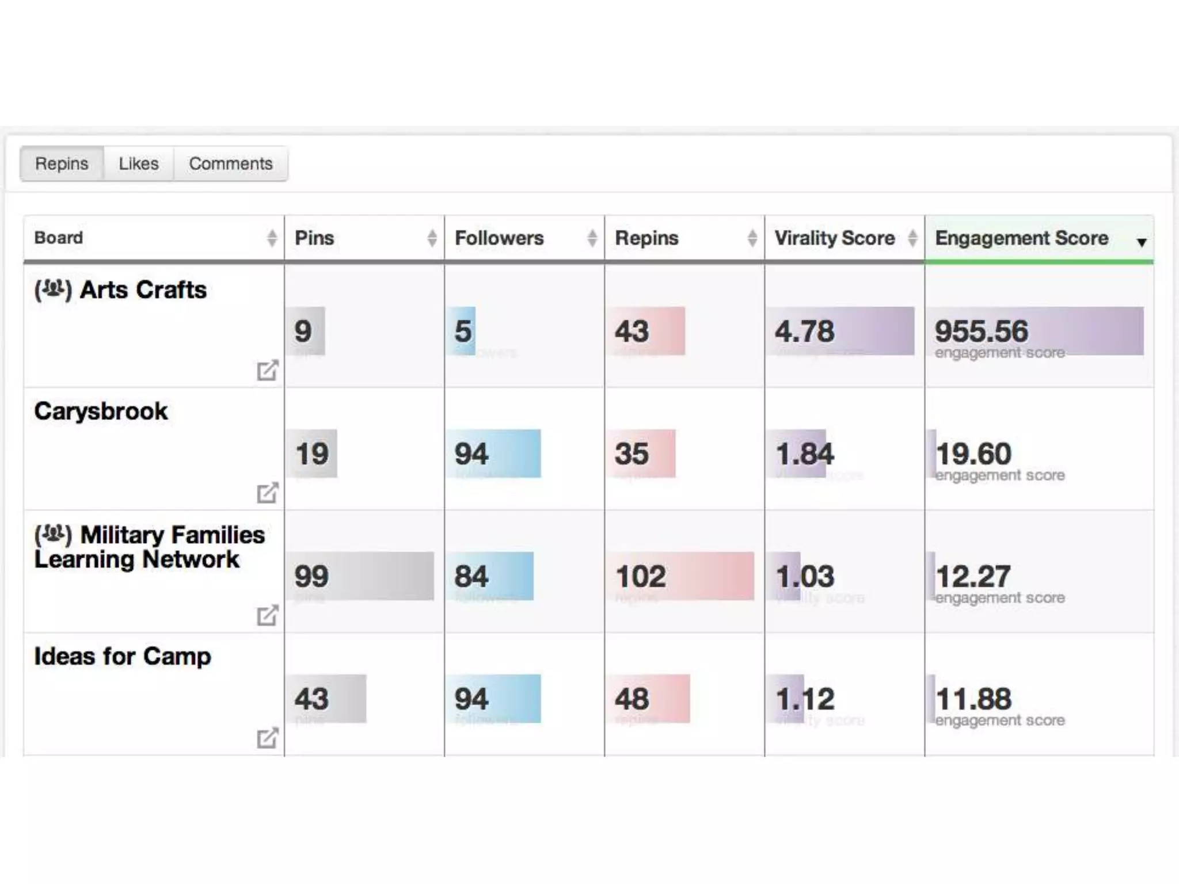
Task: Open the Ideas for Camp board name
Action: coord(123,657)
